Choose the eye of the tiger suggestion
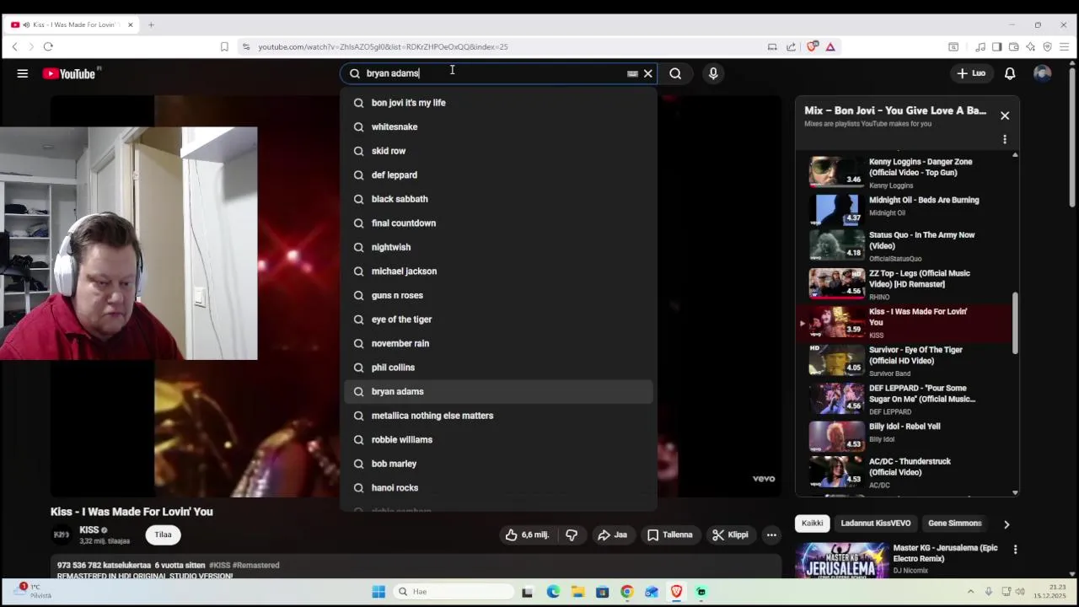This screenshot has height=607, width=1079. (x=498, y=320)
